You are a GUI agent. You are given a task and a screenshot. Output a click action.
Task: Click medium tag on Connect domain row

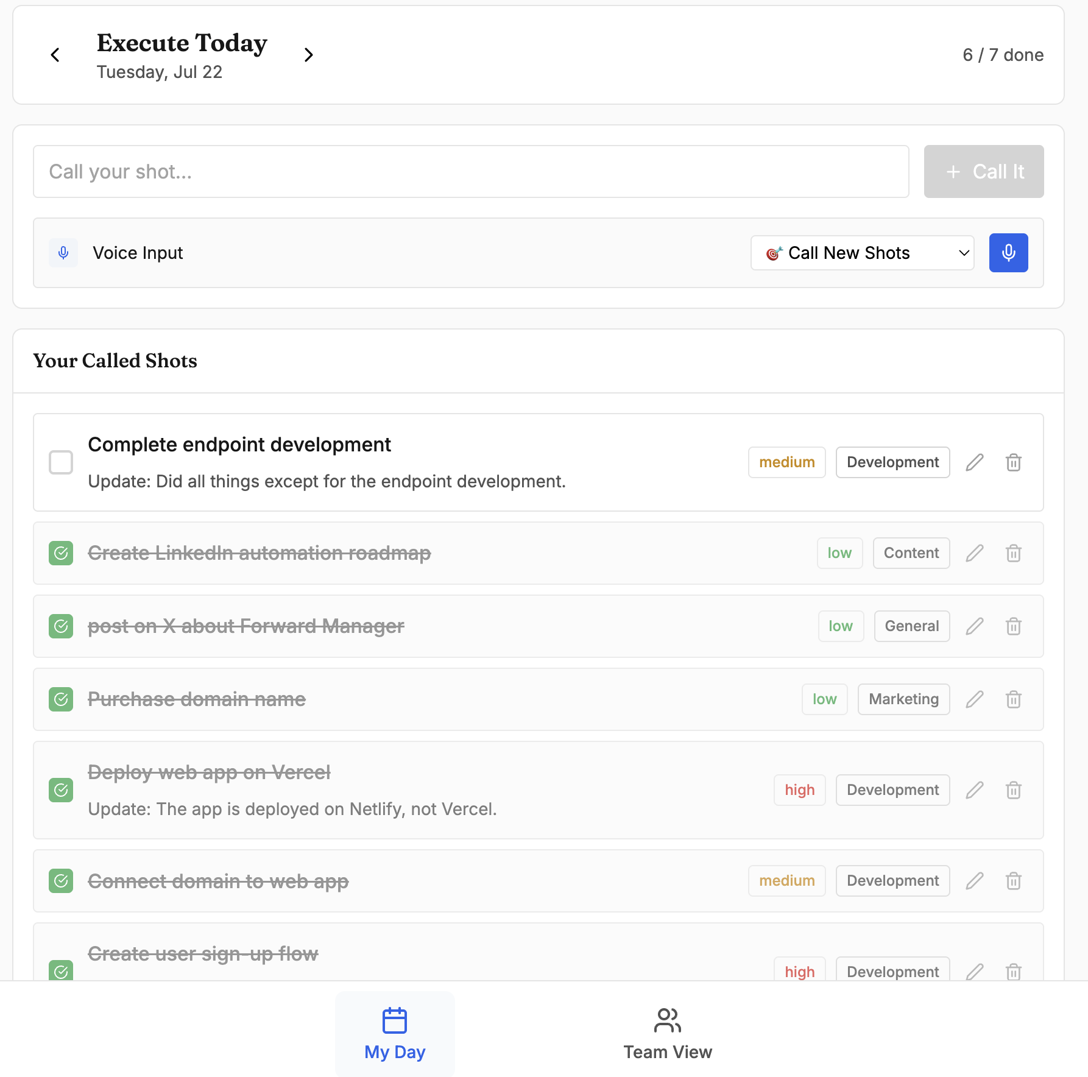tap(787, 881)
